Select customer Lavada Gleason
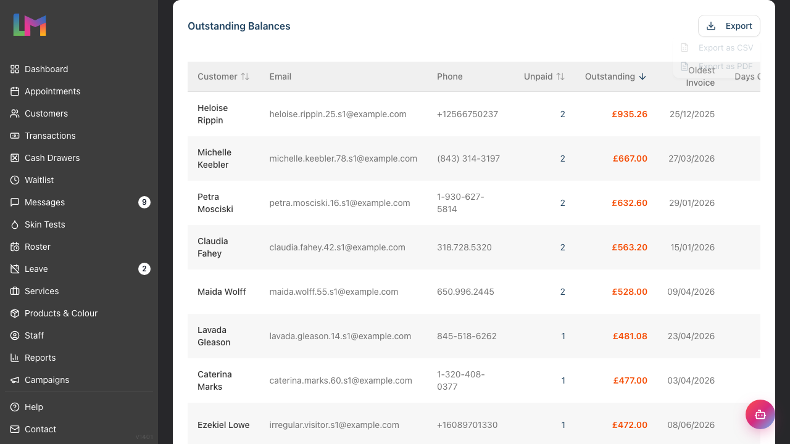The image size is (790, 444). pyautogui.click(x=214, y=336)
